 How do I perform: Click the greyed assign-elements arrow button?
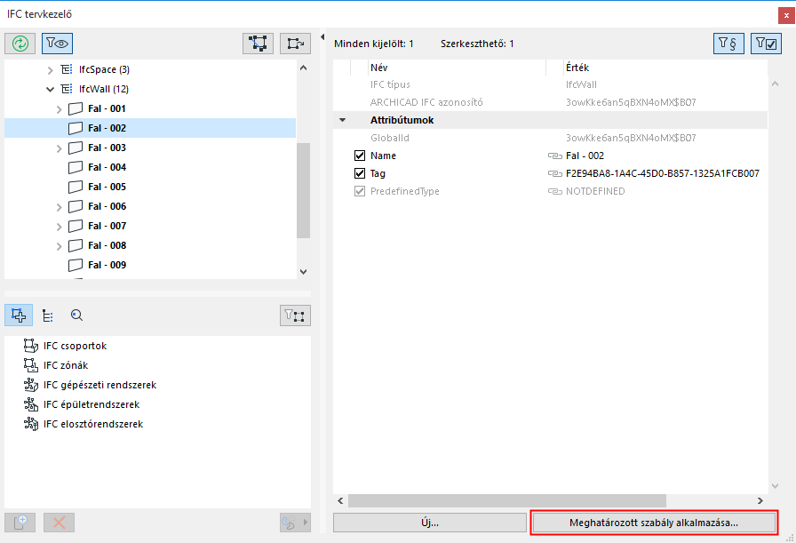click(295, 523)
